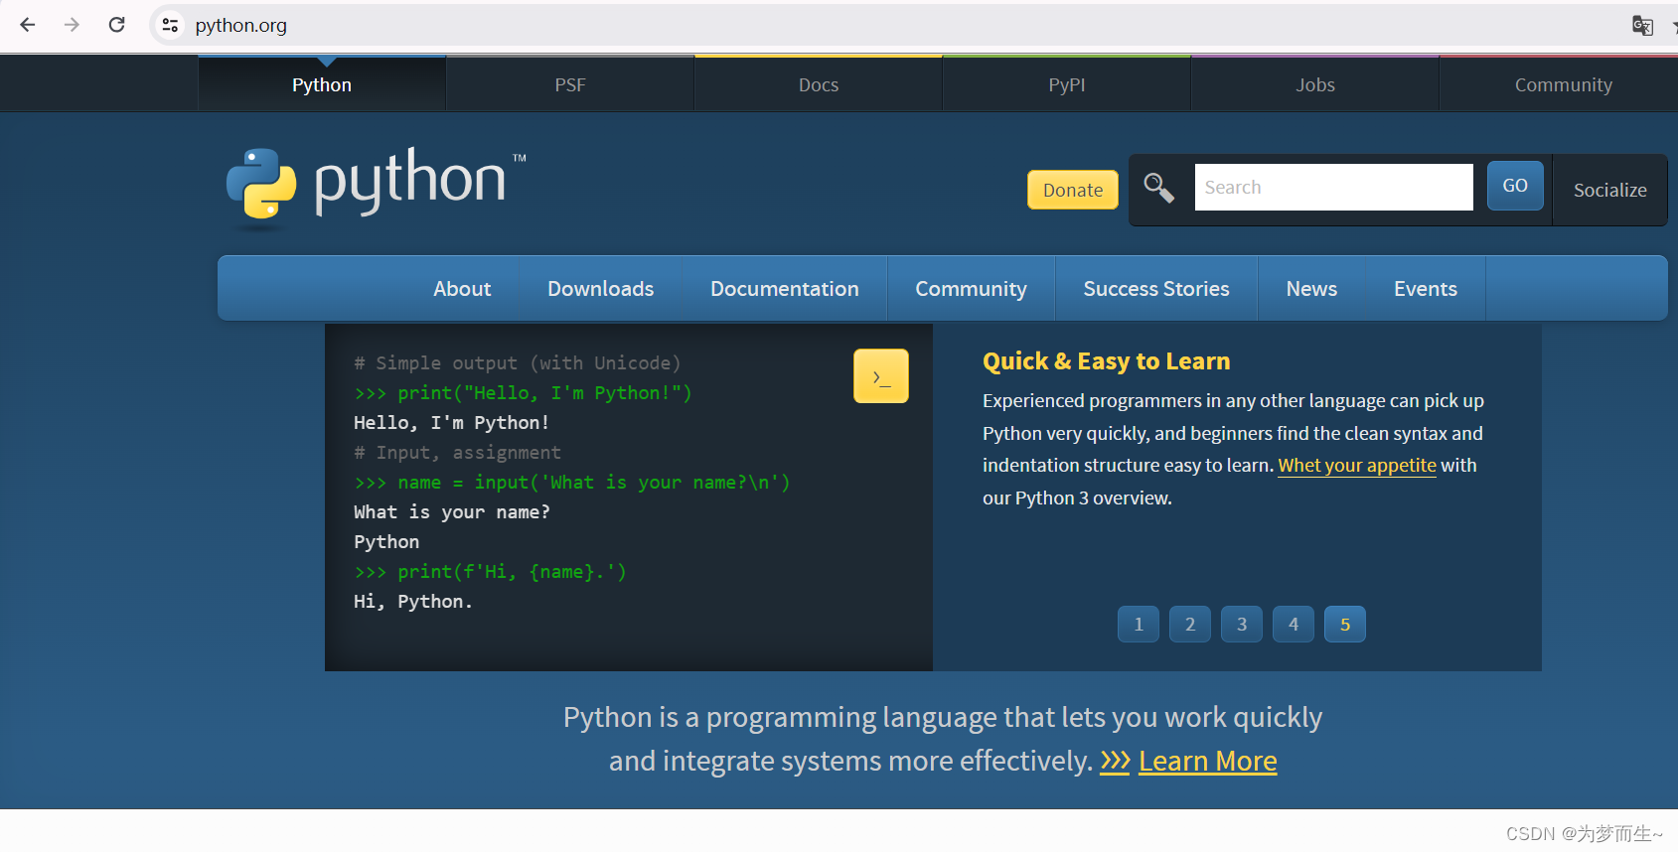1678x852 pixels.
Task: Click the browser back arrow
Action: [28, 25]
